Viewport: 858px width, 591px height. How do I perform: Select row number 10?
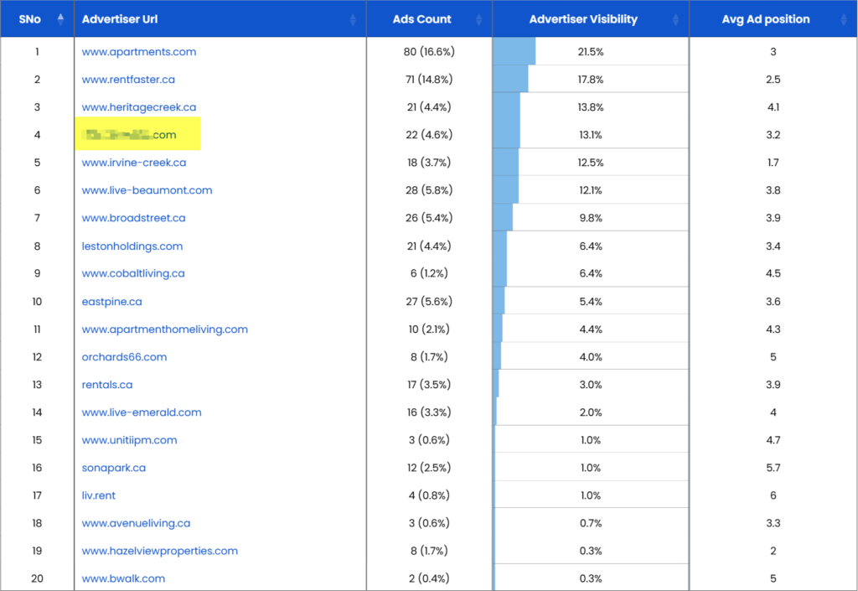(x=37, y=302)
